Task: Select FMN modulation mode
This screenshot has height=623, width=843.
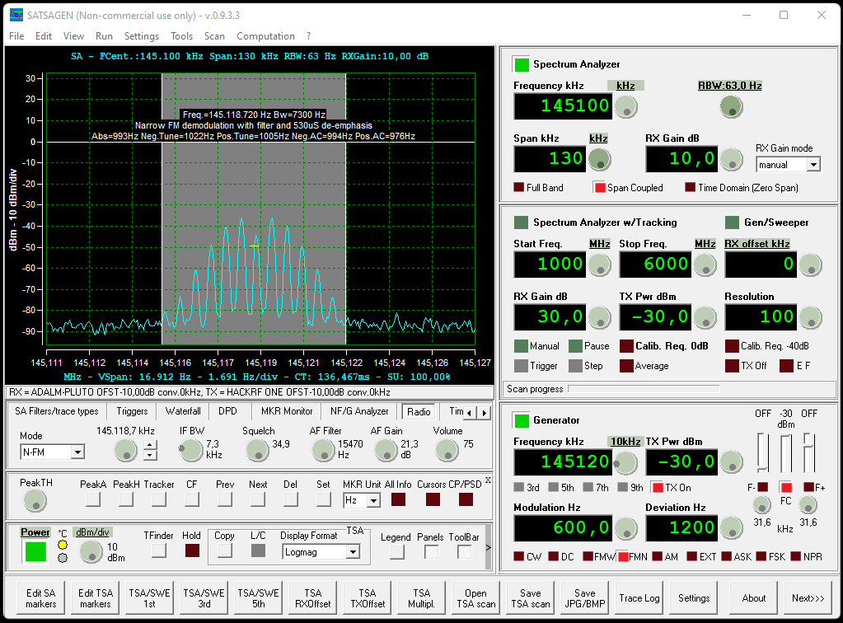Action: click(624, 556)
